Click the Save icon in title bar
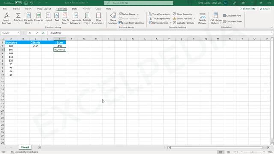The height and width of the screenshot is (154, 274). pos(26,3)
